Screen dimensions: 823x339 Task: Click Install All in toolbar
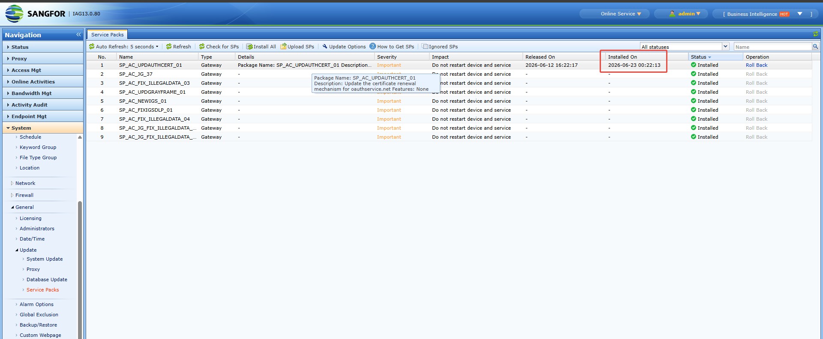(x=261, y=47)
